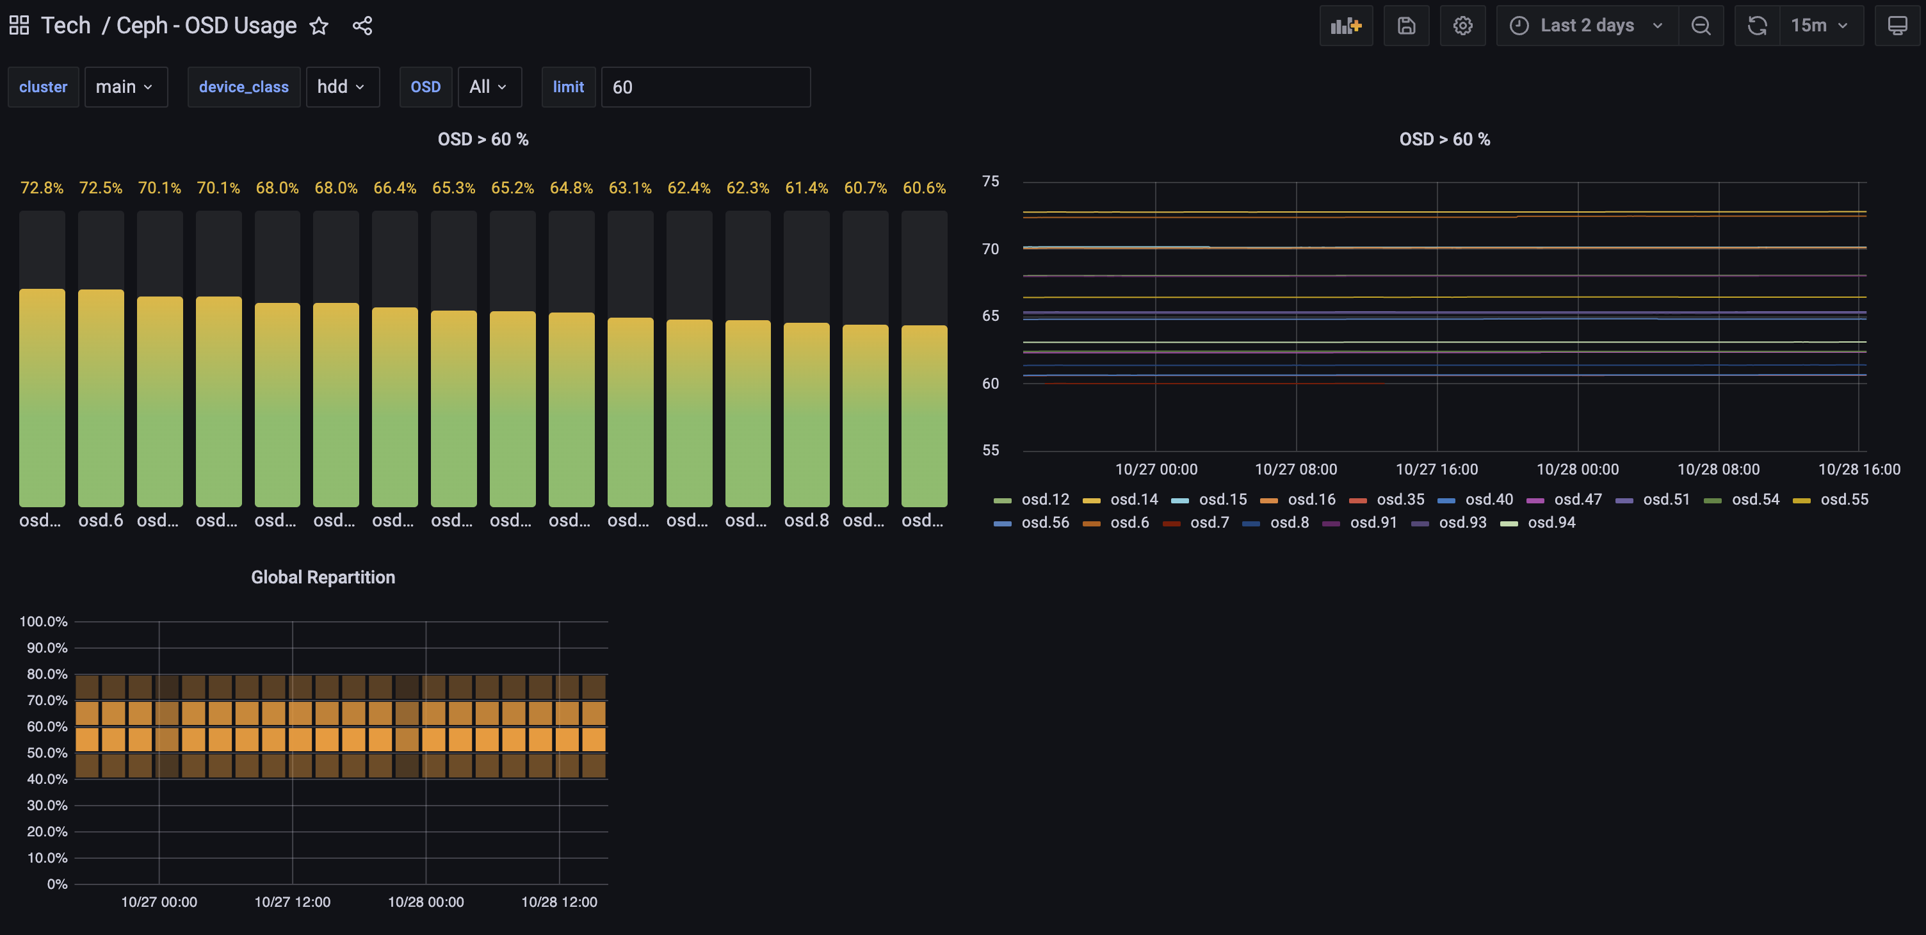This screenshot has width=1926, height=935.
Task: Open the OSD All dropdown
Action: tap(489, 88)
